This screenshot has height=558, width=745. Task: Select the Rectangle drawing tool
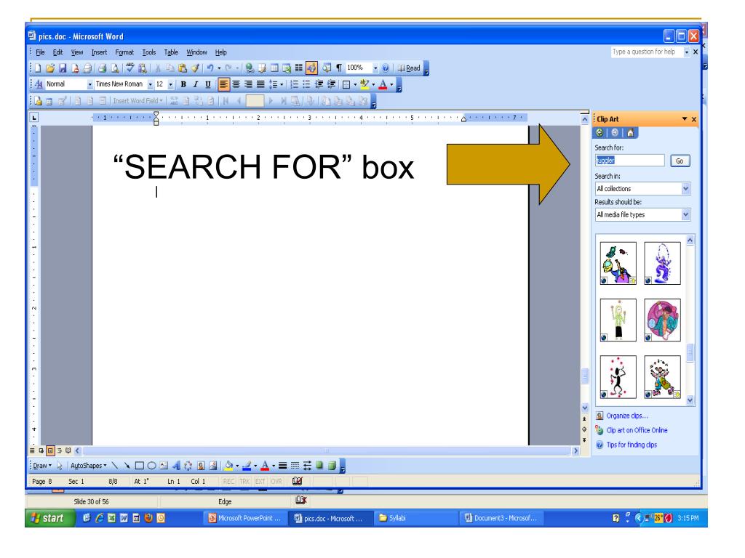139,466
